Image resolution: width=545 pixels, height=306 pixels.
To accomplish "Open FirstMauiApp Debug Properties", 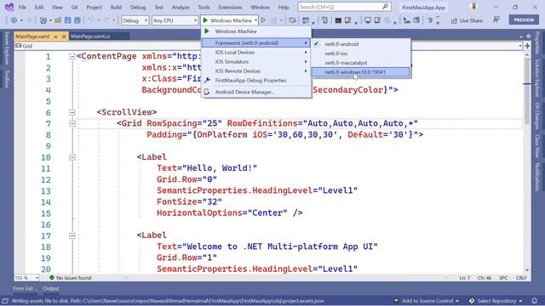I will click(x=256, y=80).
